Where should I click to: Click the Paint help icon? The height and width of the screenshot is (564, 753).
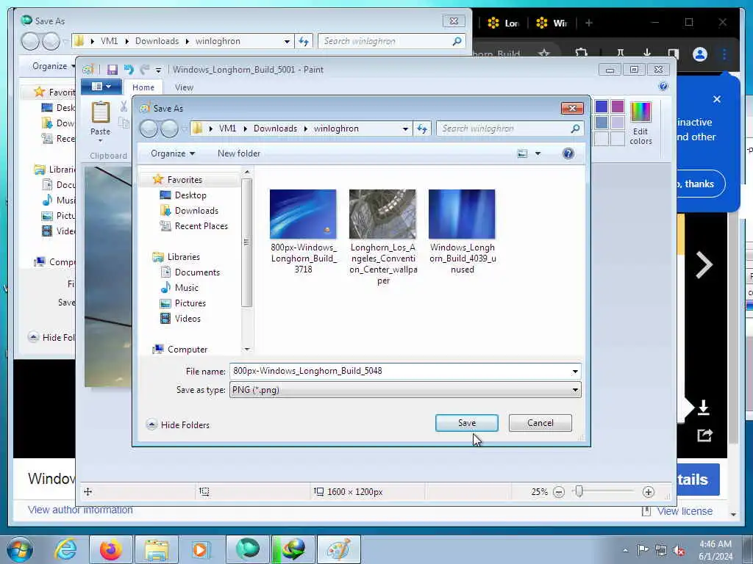[663, 87]
